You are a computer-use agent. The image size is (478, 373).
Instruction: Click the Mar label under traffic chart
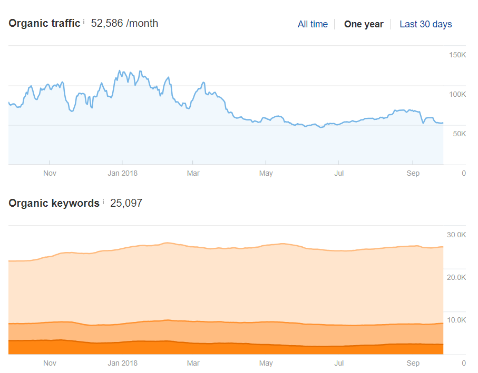tap(193, 173)
